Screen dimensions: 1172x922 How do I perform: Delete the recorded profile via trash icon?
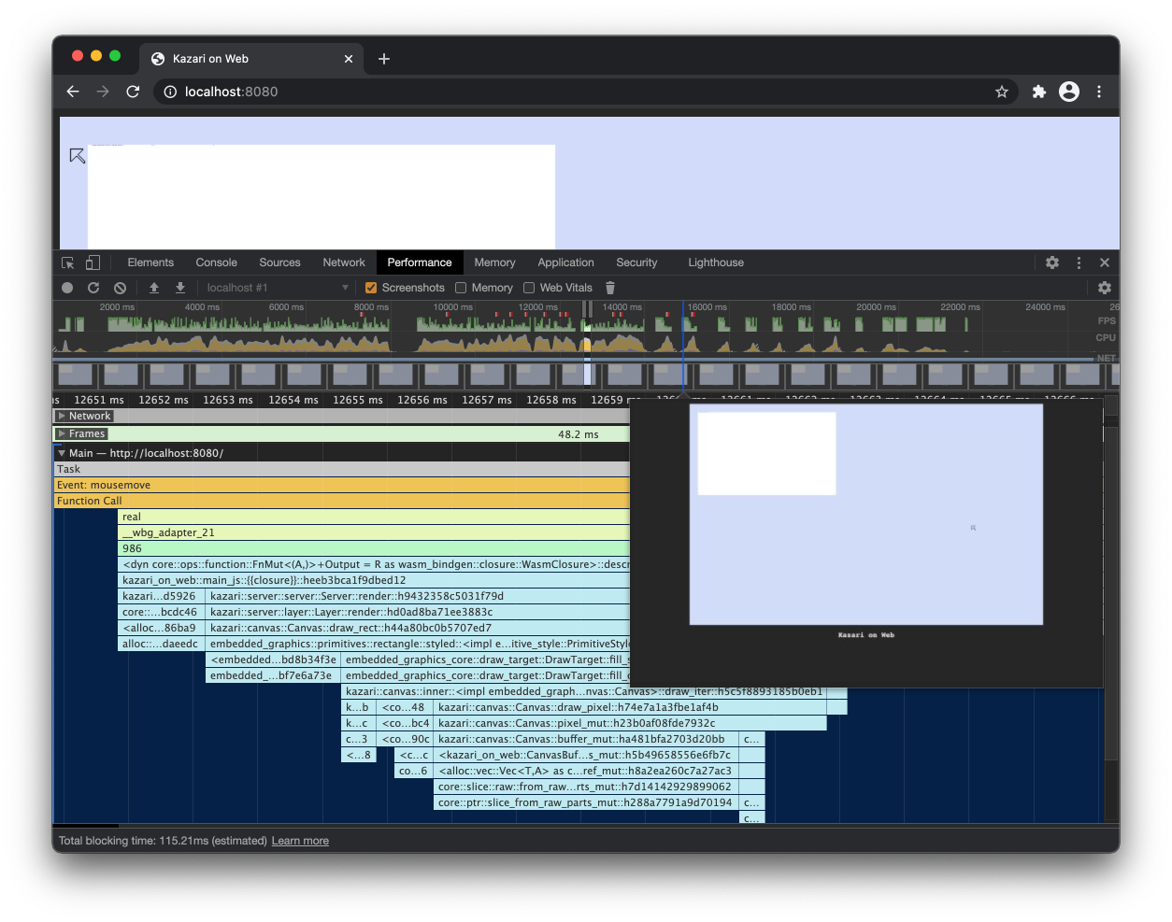tap(609, 288)
